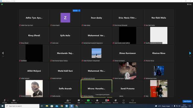193x108 pixels.
Task: Click Alifah Mulyani participant tile
Action: (x=34, y=71)
